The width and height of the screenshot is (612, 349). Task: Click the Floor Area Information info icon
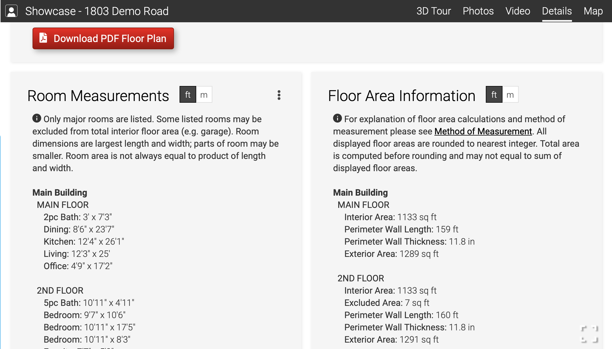[x=337, y=118]
